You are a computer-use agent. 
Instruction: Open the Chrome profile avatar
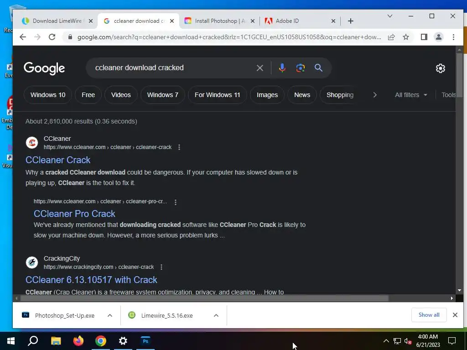click(439, 37)
